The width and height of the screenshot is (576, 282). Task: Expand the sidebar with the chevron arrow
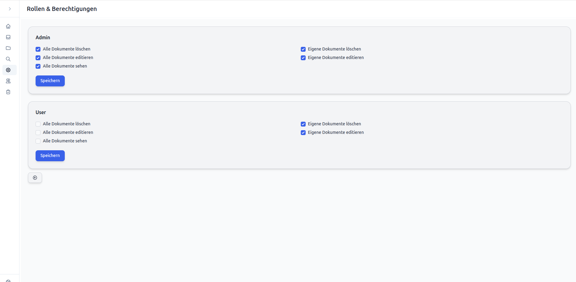coord(10,9)
